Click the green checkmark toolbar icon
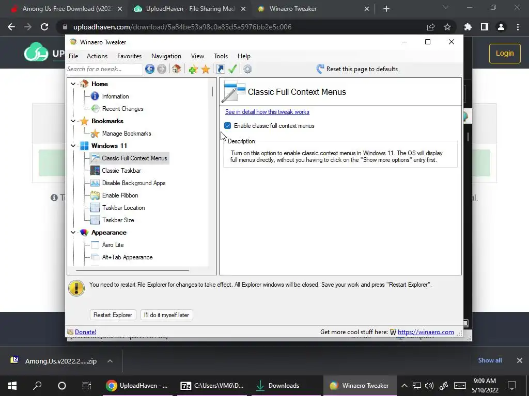529x396 pixels. tap(232, 69)
